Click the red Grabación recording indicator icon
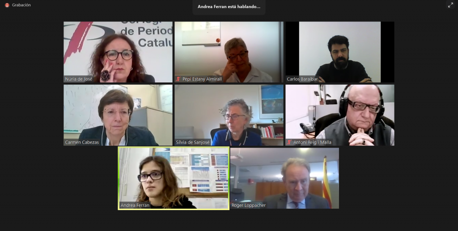 [x=7, y=5]
